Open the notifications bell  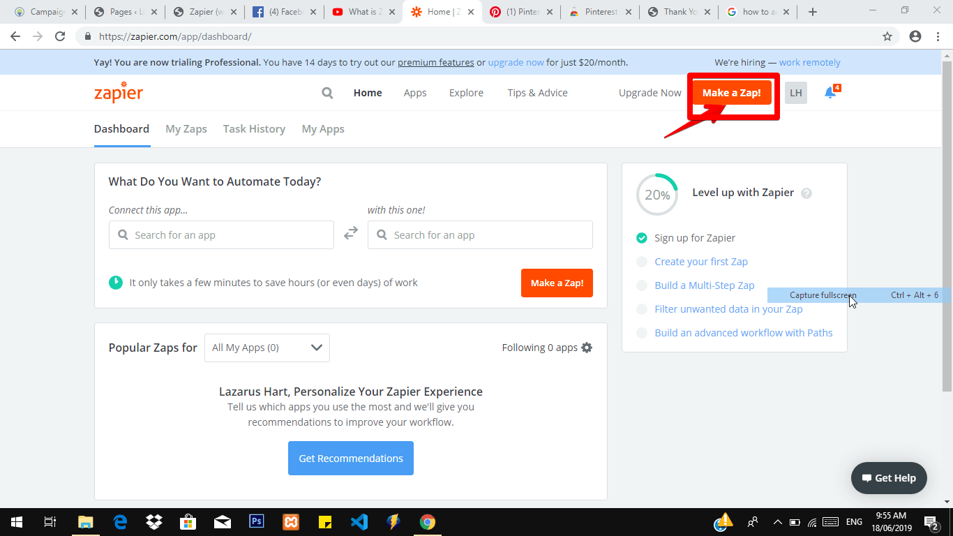pos(830,93)
